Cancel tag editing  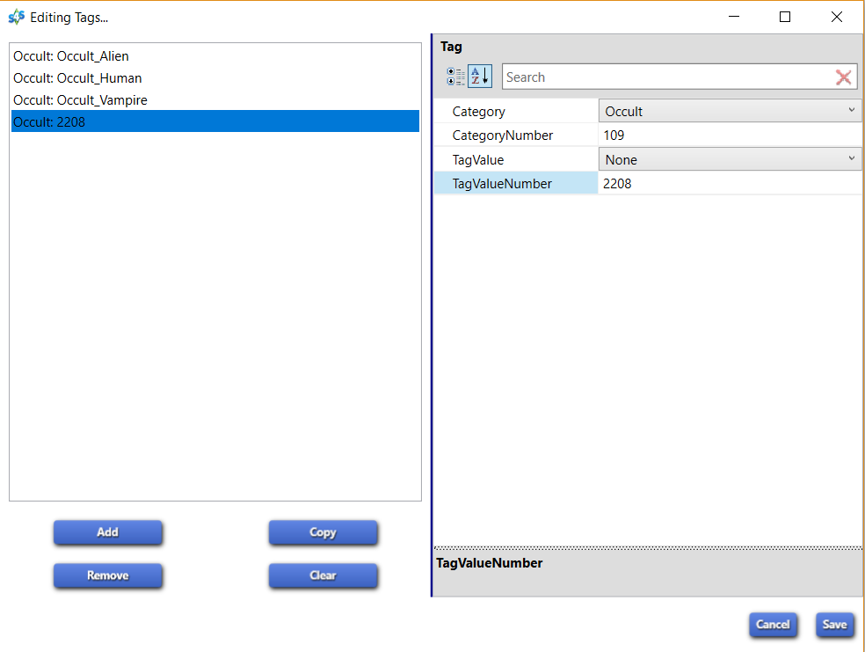(x=773, y=625)
